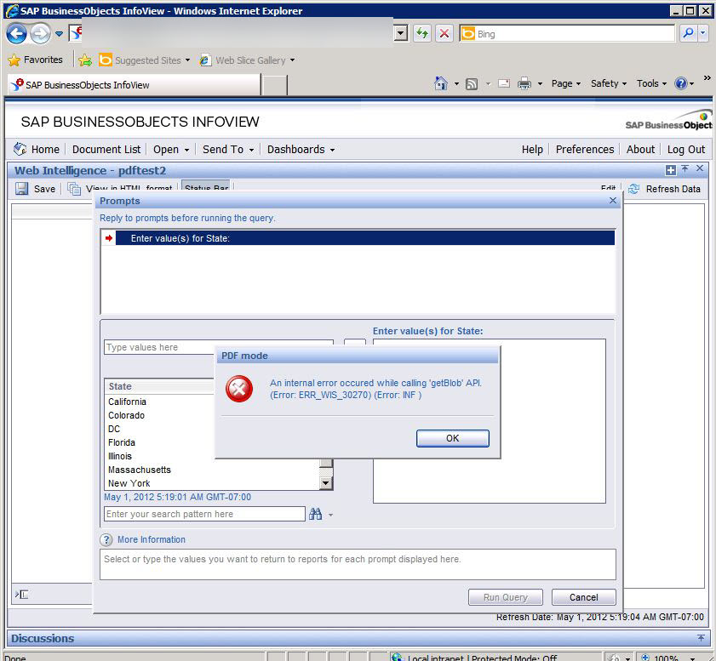This screenshot has width=716, height=661.
Task: Open the Safety menu
Action: (608, 83)
